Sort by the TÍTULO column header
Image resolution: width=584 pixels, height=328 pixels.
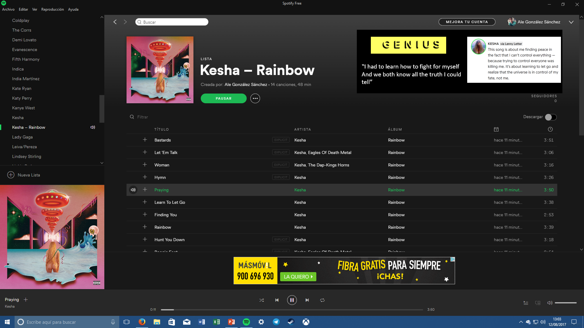click(161, 129)
